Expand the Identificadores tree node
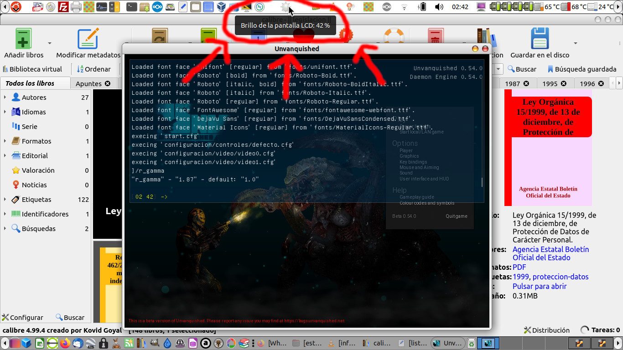623x350 pixels. click(x=5, y=214)
